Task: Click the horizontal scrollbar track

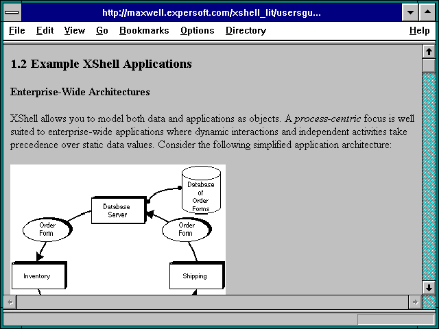Action: pos(213,302)
